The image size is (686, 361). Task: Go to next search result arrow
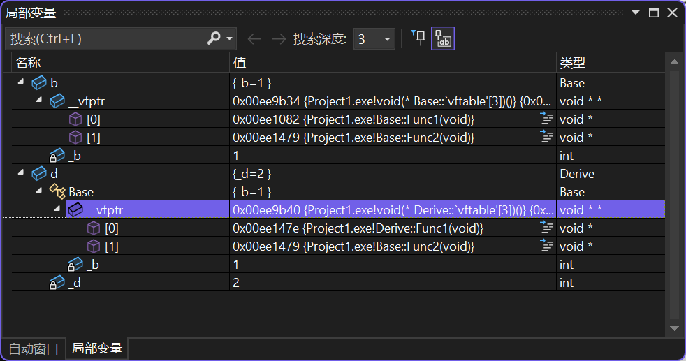coord(279,39)
